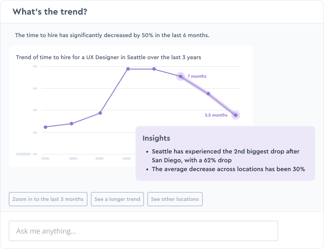Click the "What's the trend?" title
This screenshot has width=324, height=249.
point(50,11)
